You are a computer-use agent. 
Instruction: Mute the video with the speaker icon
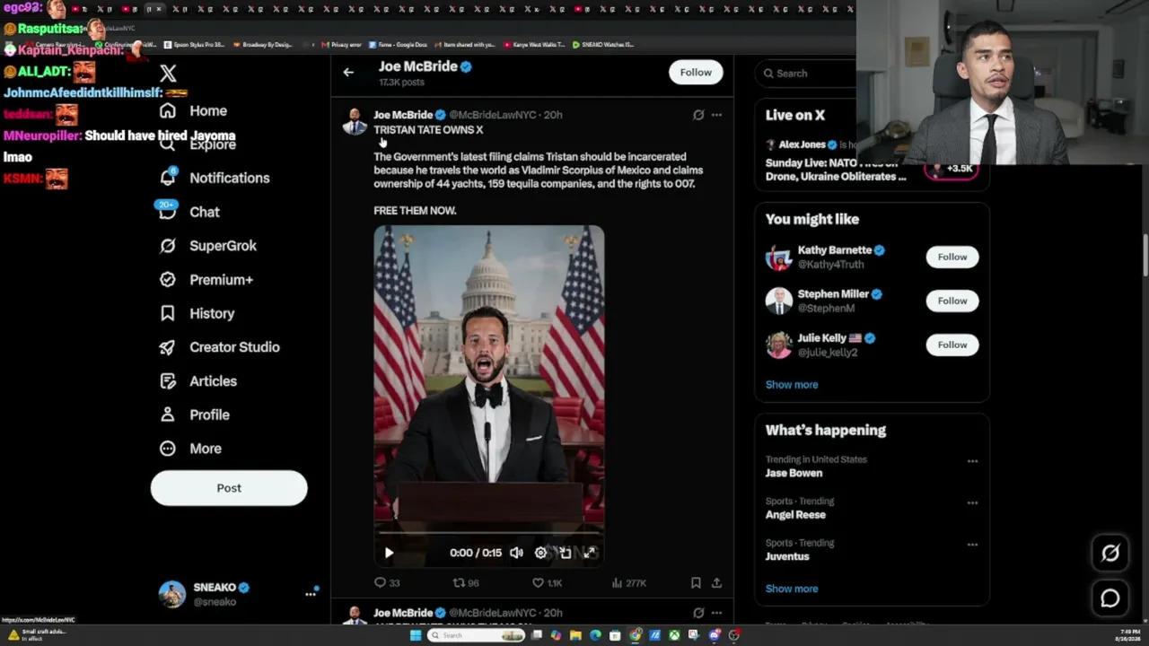tap(516, 553)
